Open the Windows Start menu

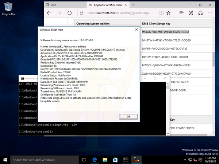[5, 160]
